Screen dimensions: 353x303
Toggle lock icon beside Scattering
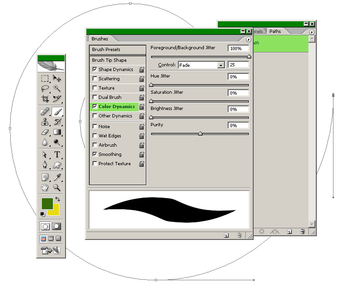141,79
